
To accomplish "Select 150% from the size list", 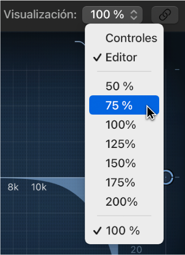I will click(x=124, y=163).
